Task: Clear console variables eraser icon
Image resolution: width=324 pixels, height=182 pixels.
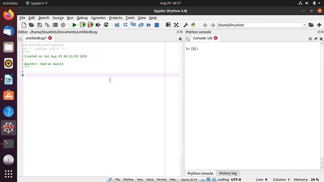Action: [x=315, y=39]
